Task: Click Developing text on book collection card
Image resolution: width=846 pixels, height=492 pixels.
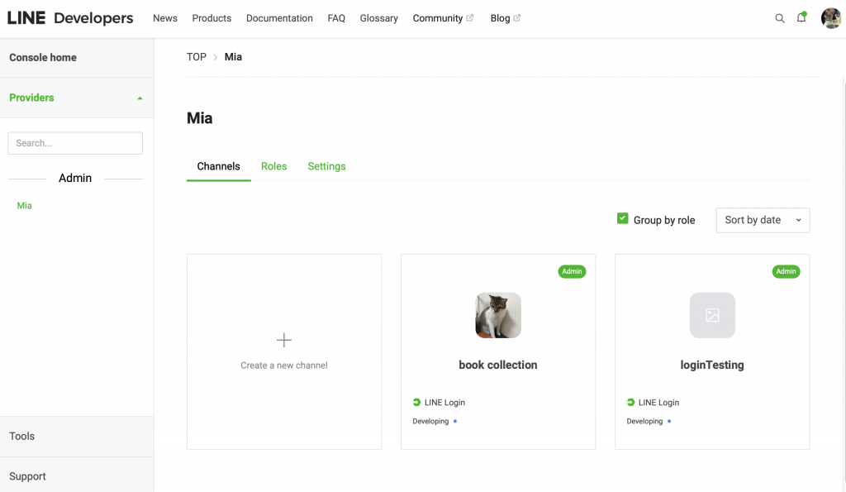Action: pos(430,421)
